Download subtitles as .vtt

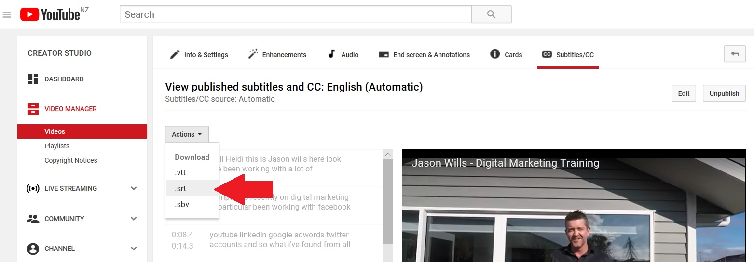tap(192, 172)
